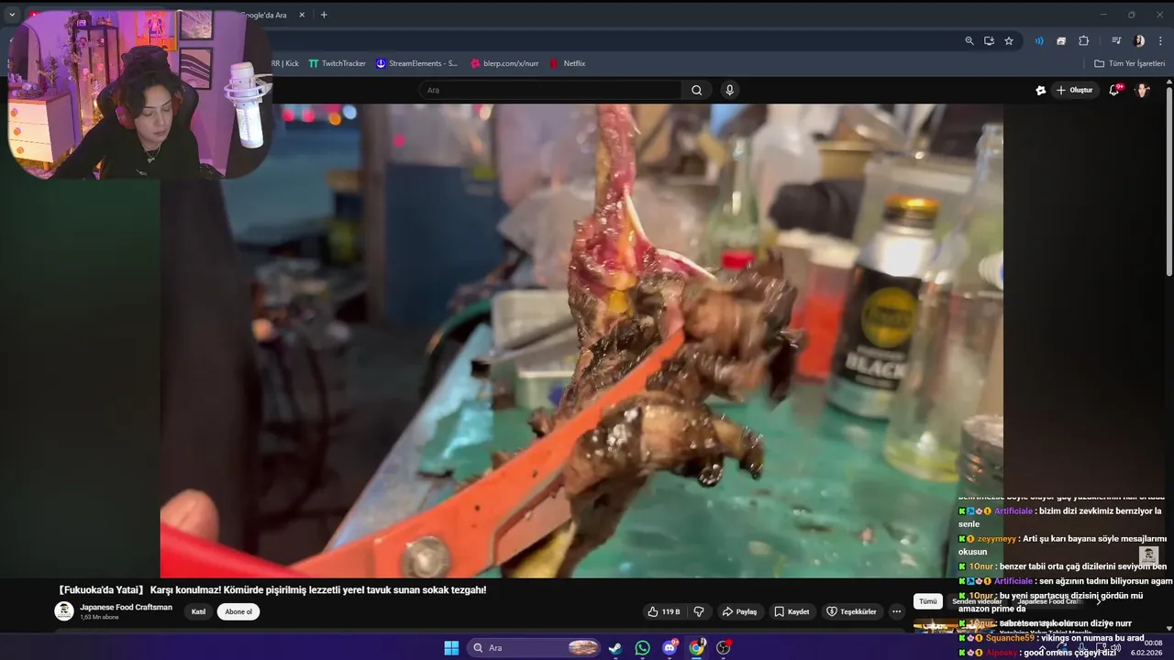The width and height of the screenshot is (1174, 660).
Task: Click the Paylaş share button
Action: pos(739,611)
